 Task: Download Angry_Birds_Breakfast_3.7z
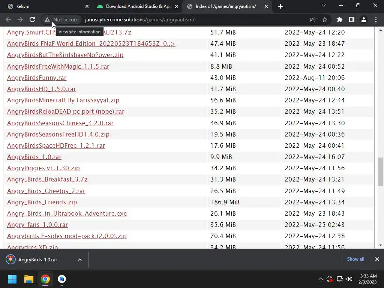47,179
